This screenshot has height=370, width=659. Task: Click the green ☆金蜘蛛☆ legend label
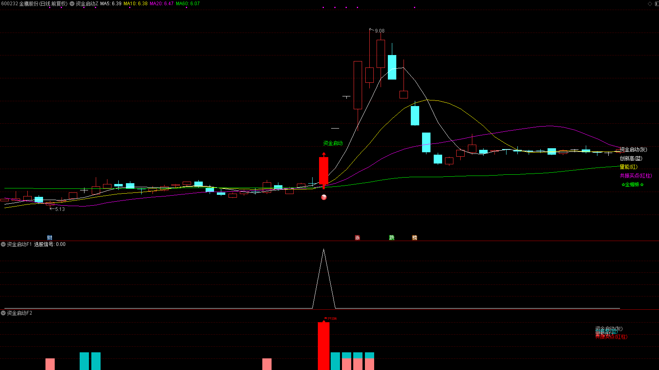click(x=632, y=184)
